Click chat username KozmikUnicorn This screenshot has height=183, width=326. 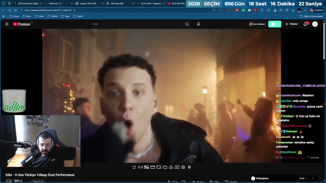tap(291, 95)
